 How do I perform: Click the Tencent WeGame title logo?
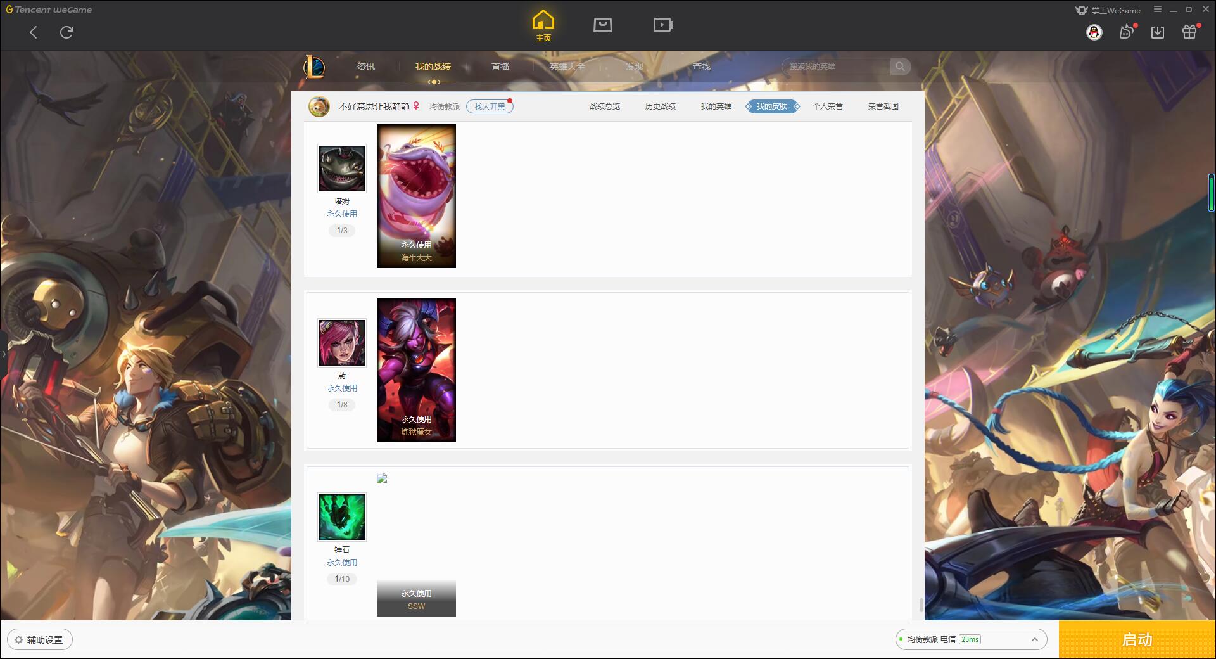coord(49,10)
